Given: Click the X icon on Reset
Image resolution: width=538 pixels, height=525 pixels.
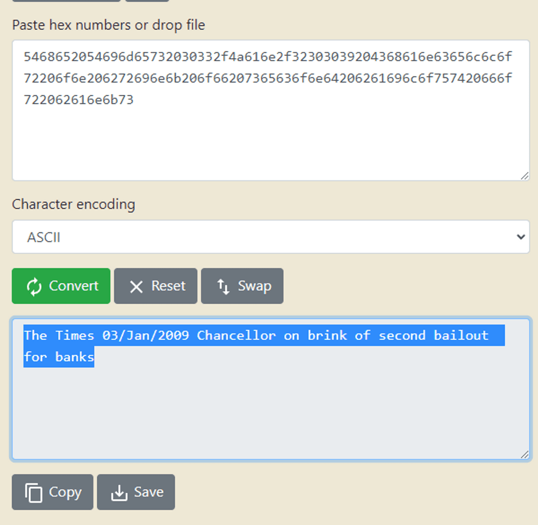Looking at the screenshot, I should point(136,286).
